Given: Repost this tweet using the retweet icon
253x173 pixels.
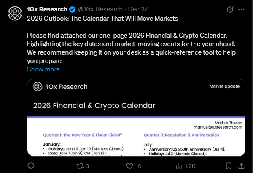Looking at the screenshot, I should (x=83, y=165).
